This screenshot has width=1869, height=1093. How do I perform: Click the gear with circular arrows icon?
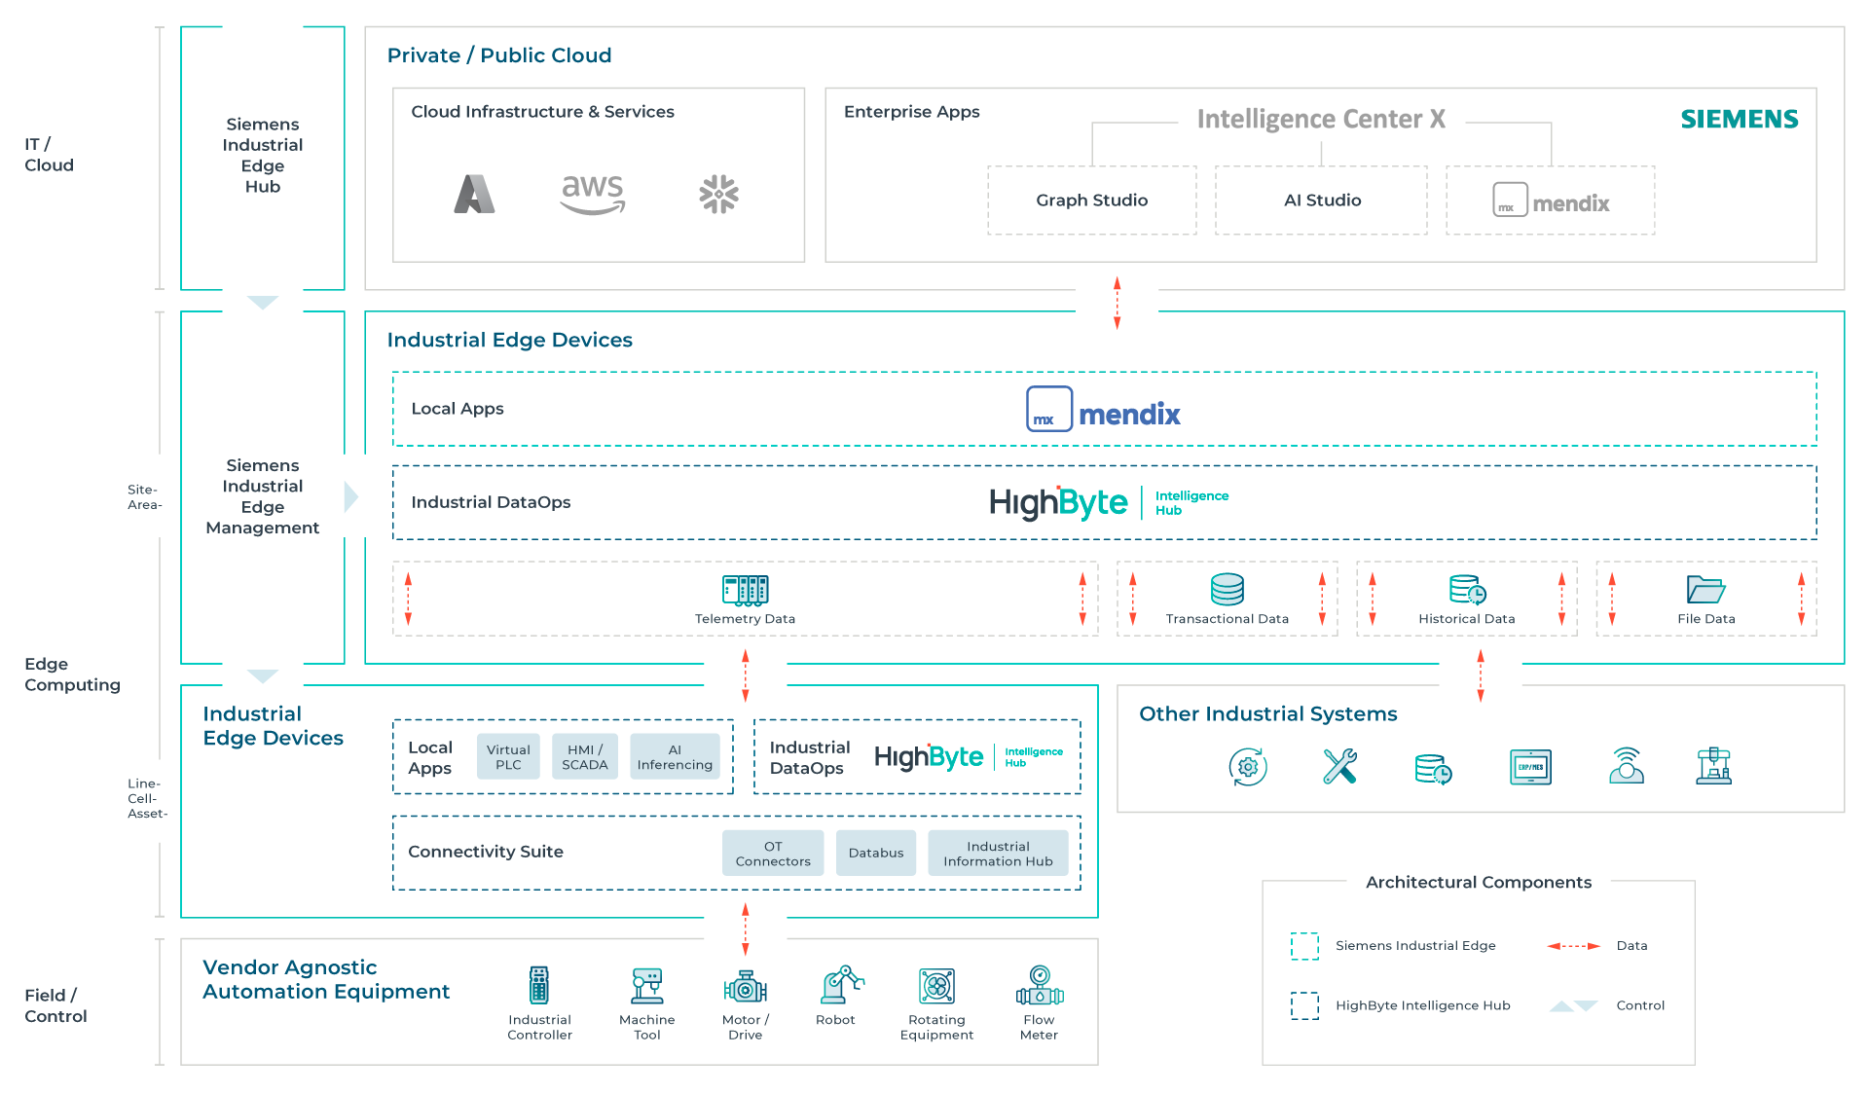[1248, 767]
